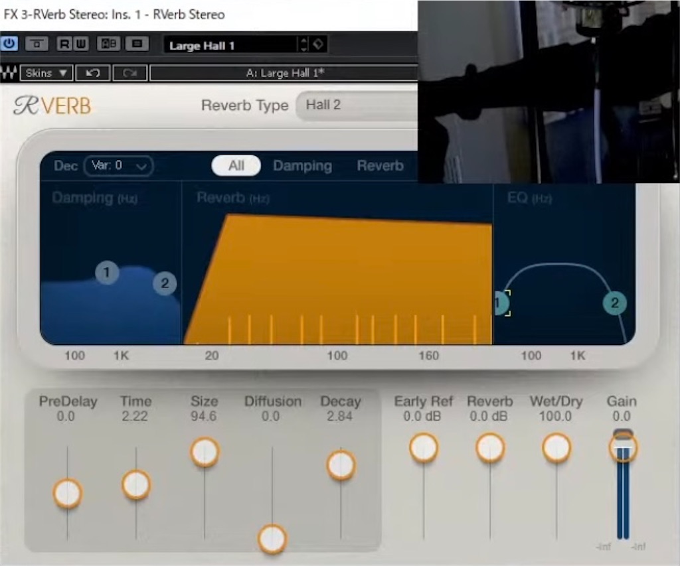Click the EQ (Hz) panel label
The image size is (680, 566).
(x=529, y=198)
